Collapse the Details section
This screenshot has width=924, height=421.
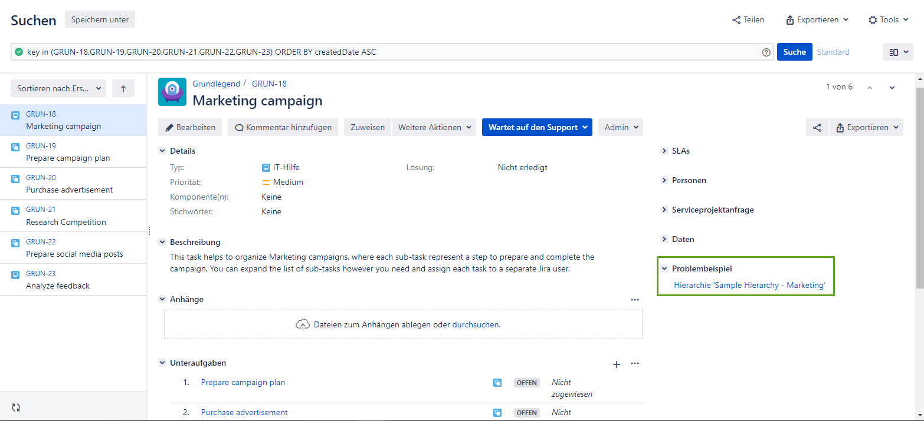(162, 151)
